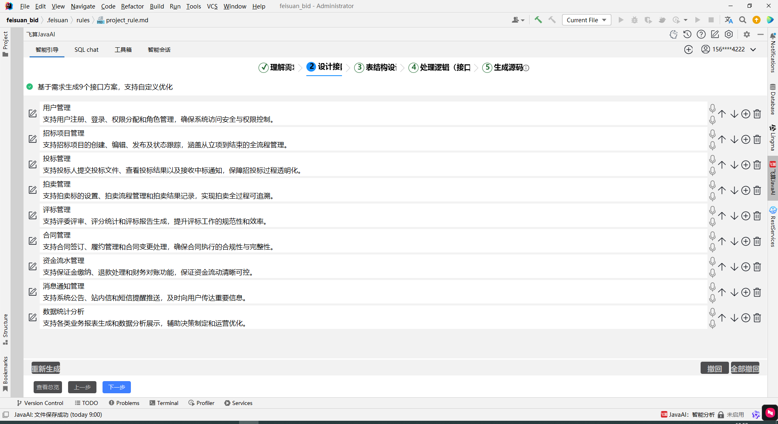Click the help question mark in the JavaAI panel
The image size is (778, 424).
click(x=701, y=34)
